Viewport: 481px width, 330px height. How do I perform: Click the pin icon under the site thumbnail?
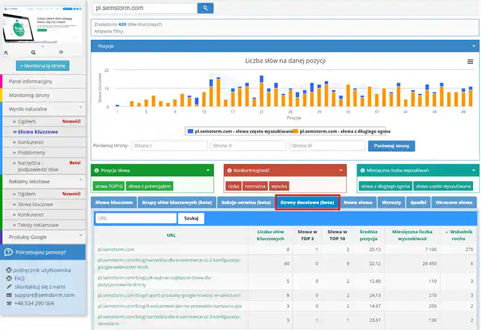point(6,53)
